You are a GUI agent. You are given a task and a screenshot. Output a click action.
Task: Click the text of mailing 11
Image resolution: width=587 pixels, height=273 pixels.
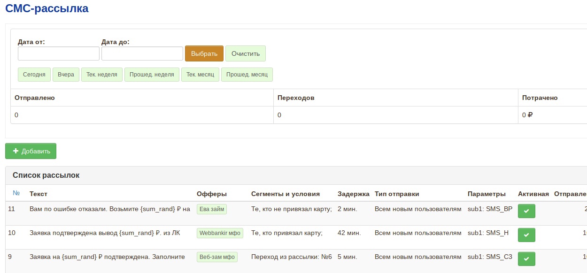109,209
